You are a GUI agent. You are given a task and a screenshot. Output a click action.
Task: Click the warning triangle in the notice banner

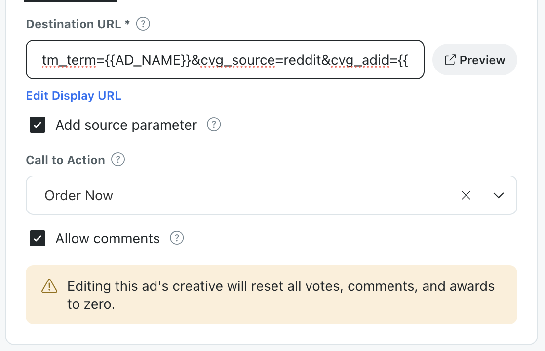click(49, 286)
